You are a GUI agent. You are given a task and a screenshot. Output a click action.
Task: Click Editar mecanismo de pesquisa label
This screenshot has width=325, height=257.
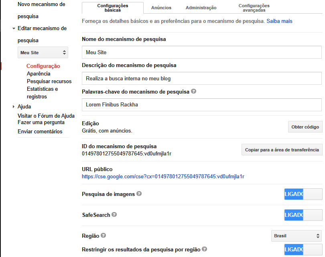coord(42,34)
